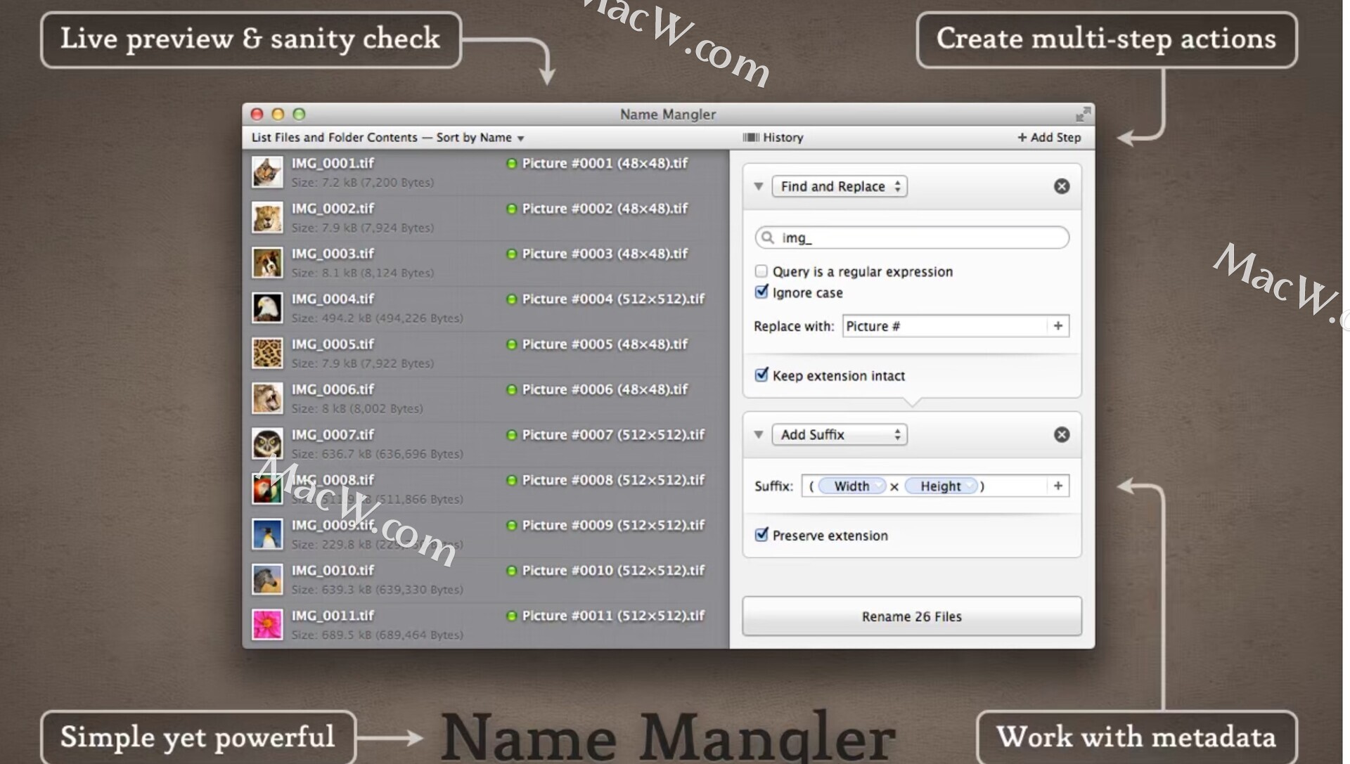The image size is (1350, 764).
Task: Open List Files and Folder Contents sort menu
Action: (x=388, y=138)
